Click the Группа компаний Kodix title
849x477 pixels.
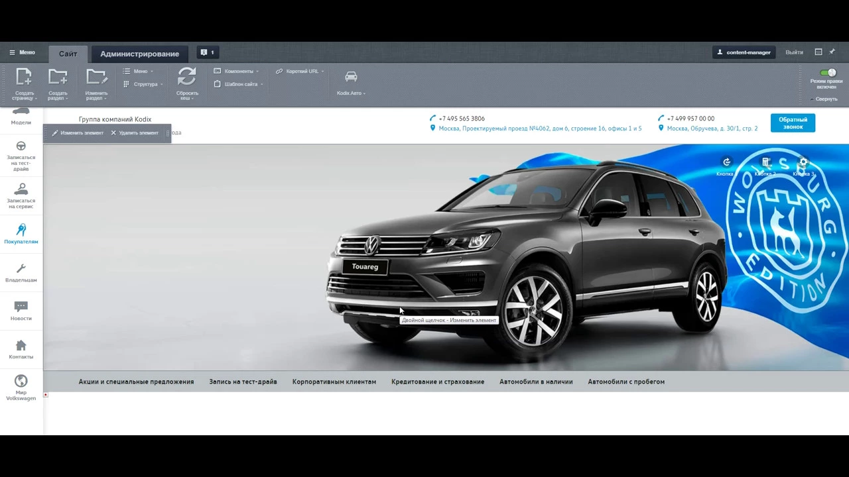pyautogui.click(x=115, y=119)
